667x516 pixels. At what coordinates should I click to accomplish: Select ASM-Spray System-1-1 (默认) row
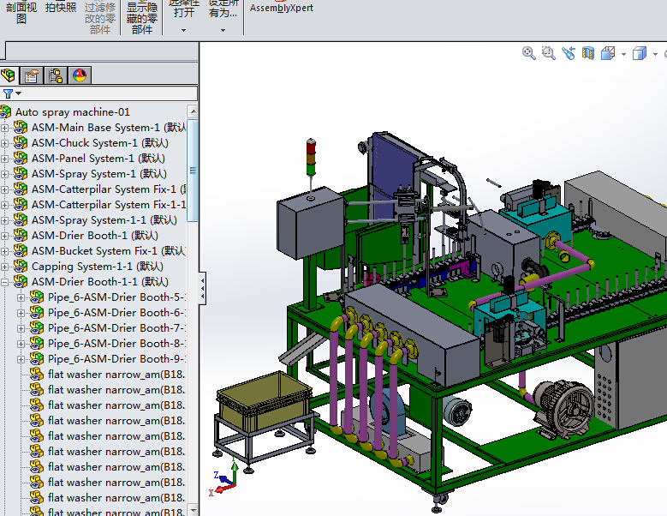pyautogui.click(x=104, y=220)
